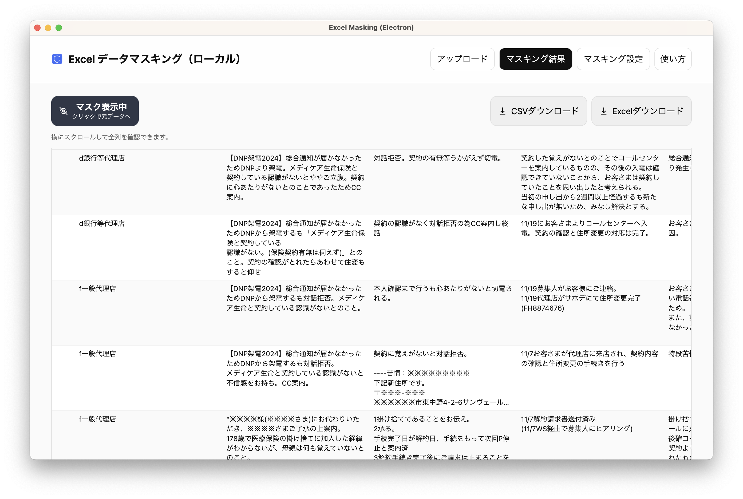
Task: Toggle the マスク表示中 mask display button
Action: click(x=101, y=107)
